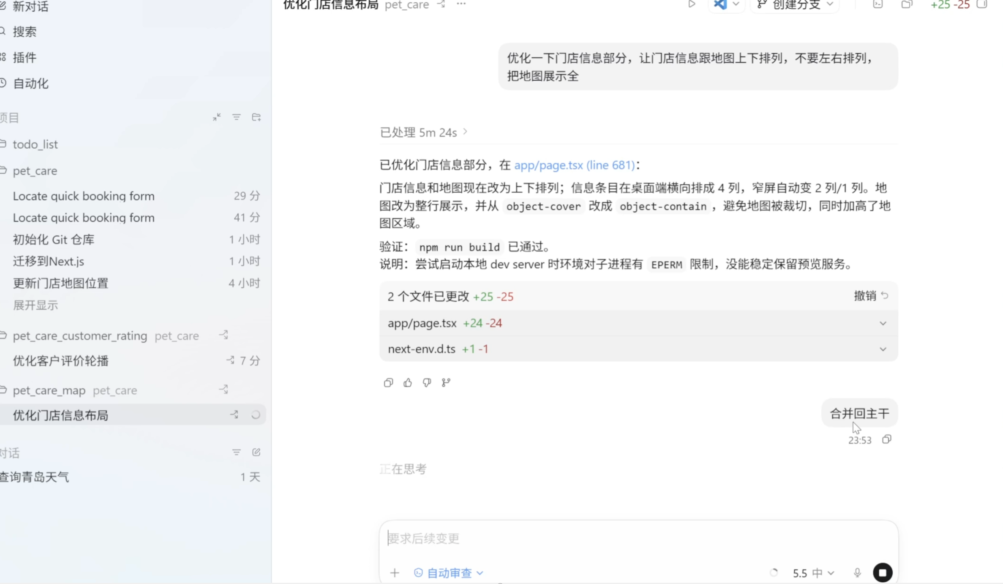Expand the app/page.tsx diff chevron
The width and height of the screenshot is (1003, 584).
pyautogui.click(x=883, y=323)
